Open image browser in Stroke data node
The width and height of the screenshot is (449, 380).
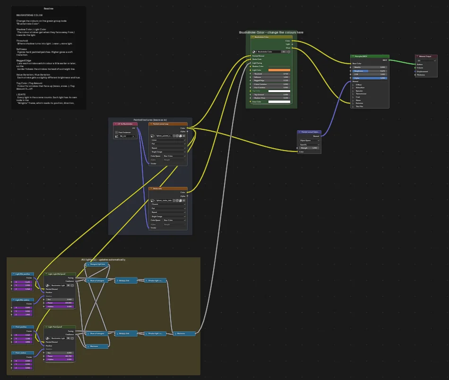point(153,201)
